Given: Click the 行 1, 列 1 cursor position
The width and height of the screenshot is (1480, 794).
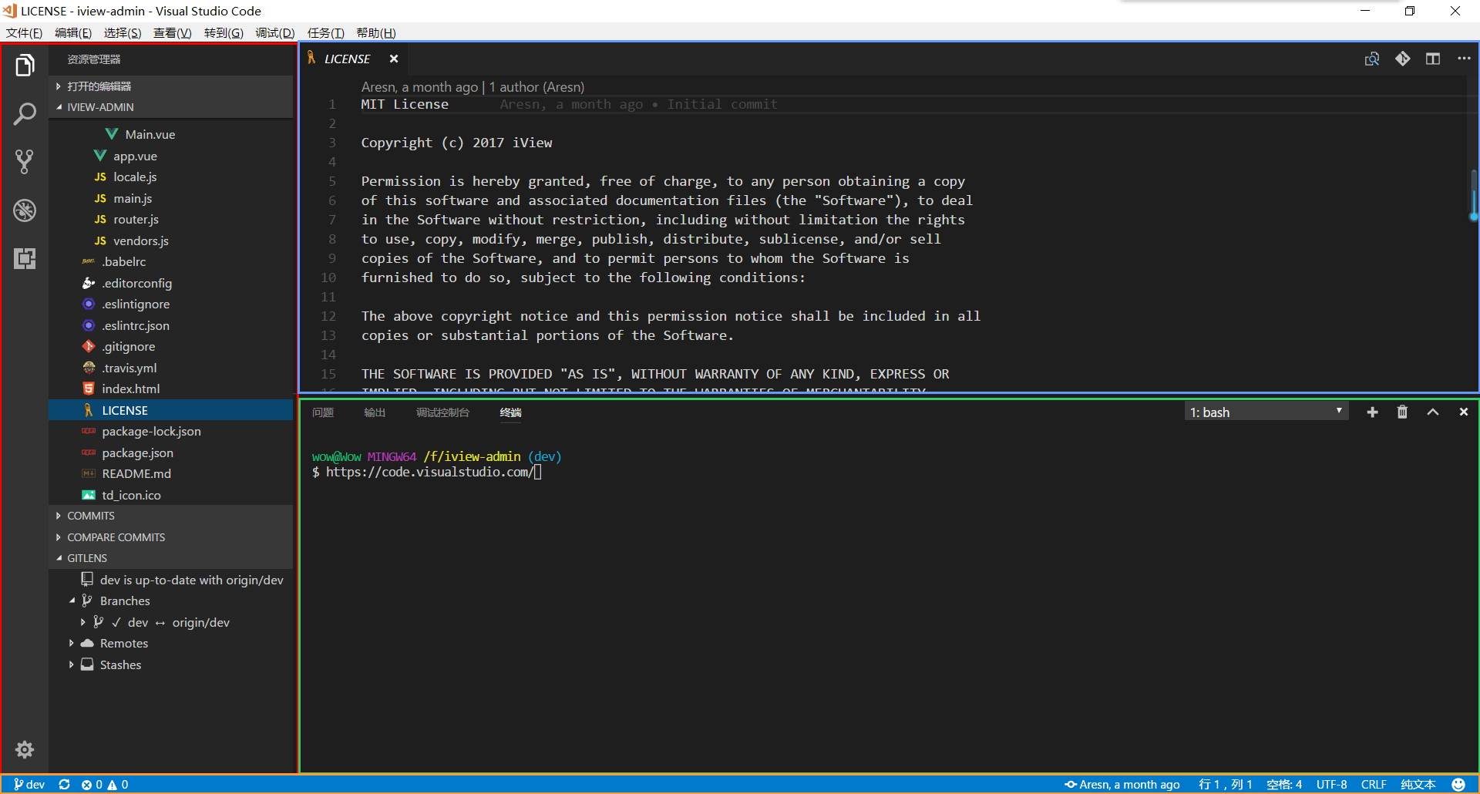Looking at the screenshot, I should pos(1226,784).
